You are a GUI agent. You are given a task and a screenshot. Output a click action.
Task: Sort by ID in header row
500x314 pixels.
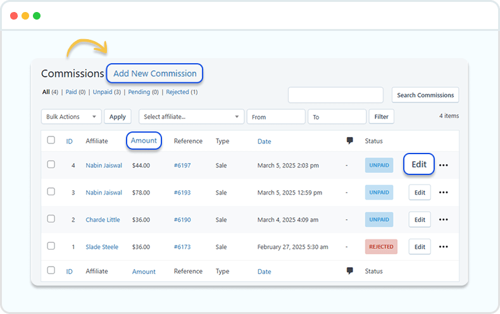pos(69,141)
